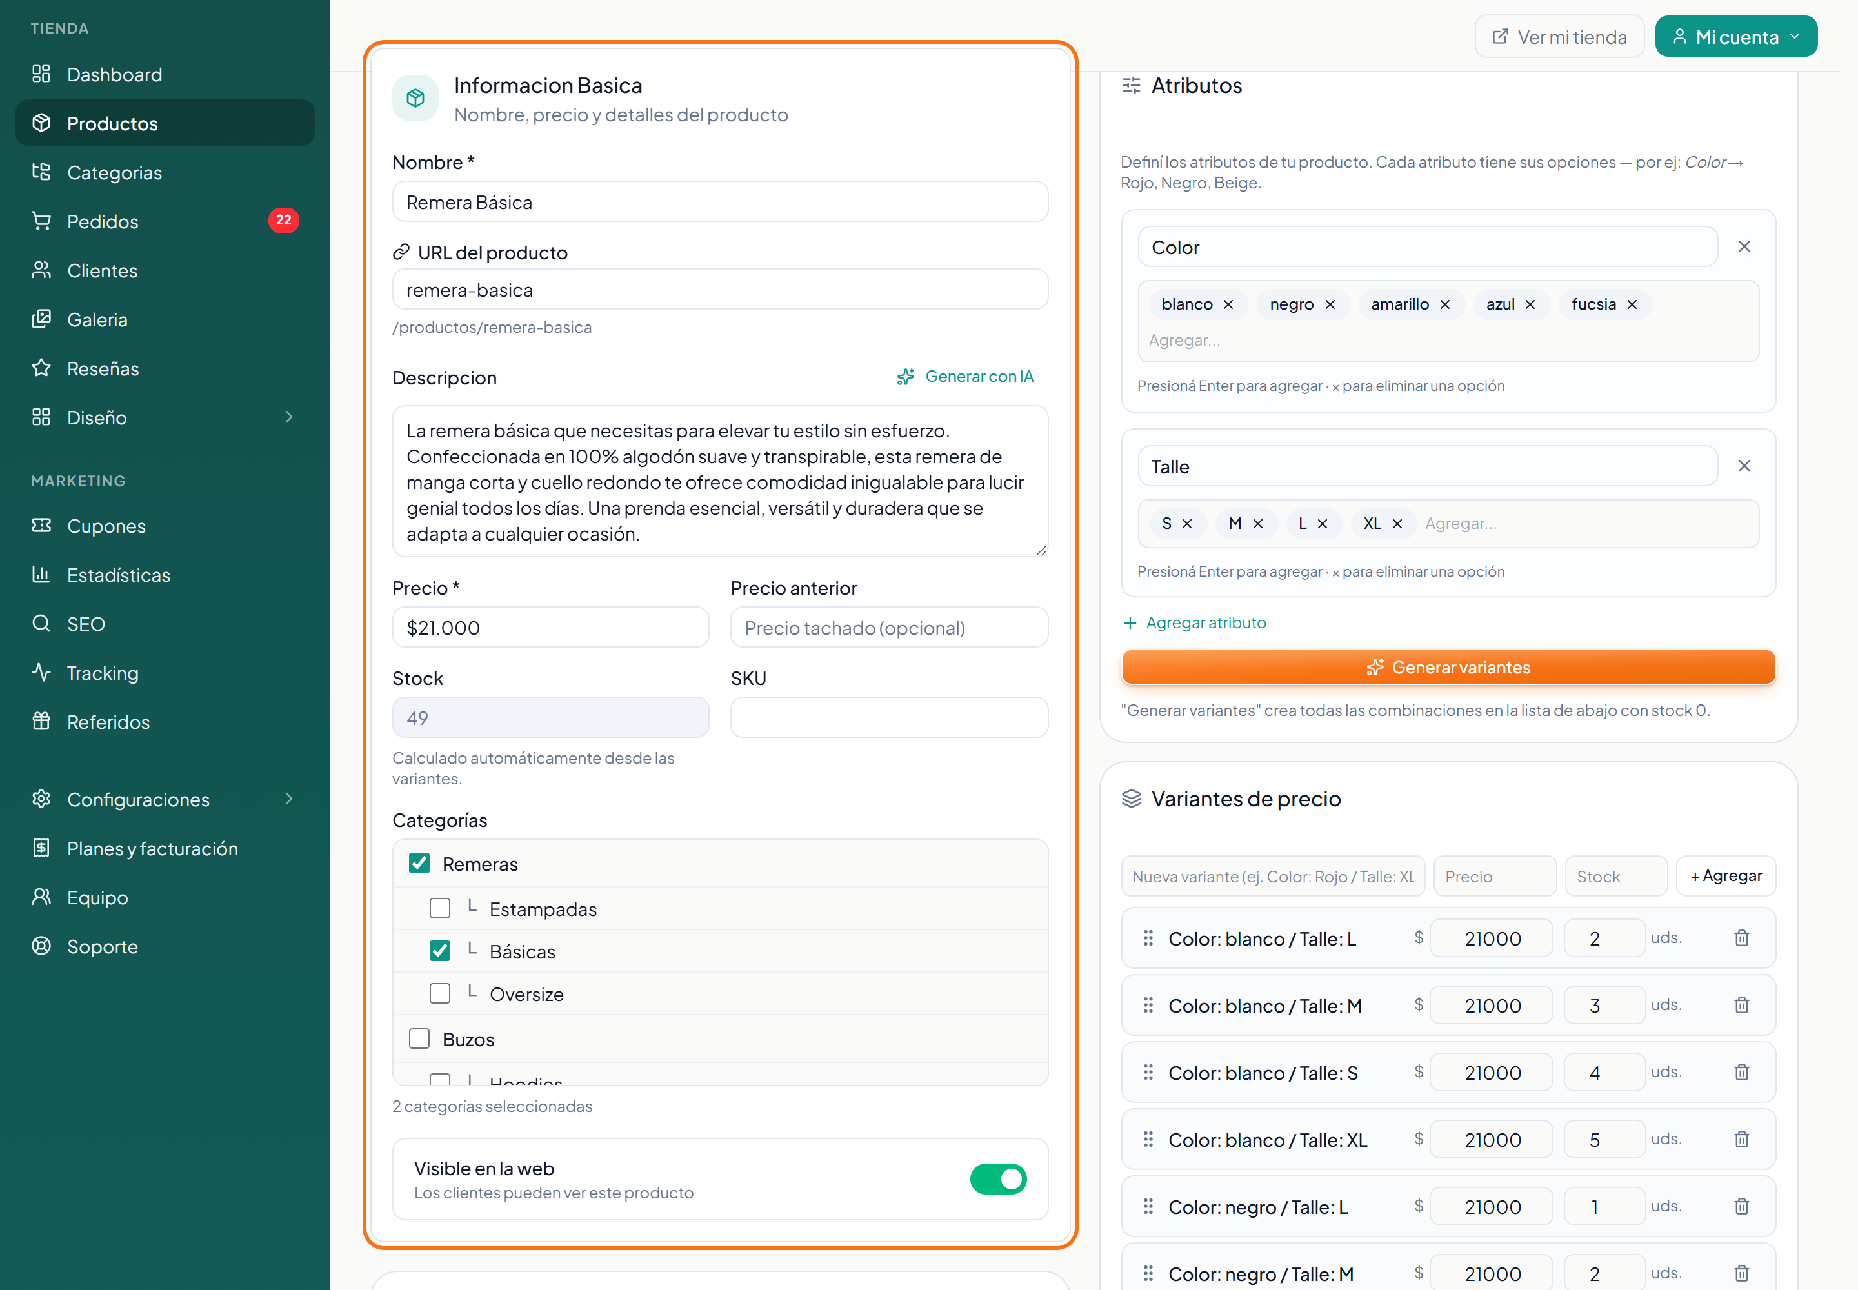The width and height of the screenshot is (1858, 1290).
Task: Grab drag handle of blanco / Talle: L variant
Action: tap(1147, 938)
